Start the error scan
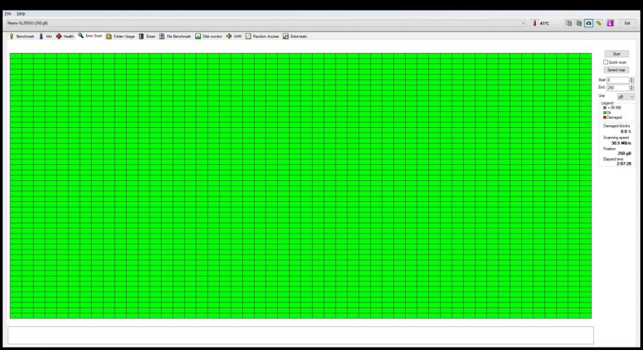 click(616, 54)
